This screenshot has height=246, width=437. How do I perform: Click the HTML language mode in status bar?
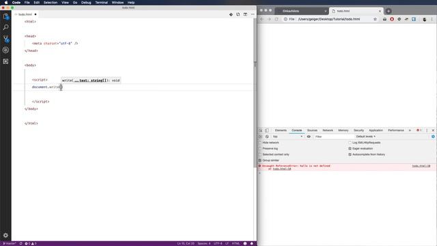pyautogui.click(x=236, y=243)
